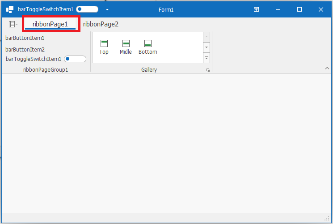Viewport: 333px width, 224px height.
Task: Click barButtonItem1 in the ribbon
Action: coord(25,38)
